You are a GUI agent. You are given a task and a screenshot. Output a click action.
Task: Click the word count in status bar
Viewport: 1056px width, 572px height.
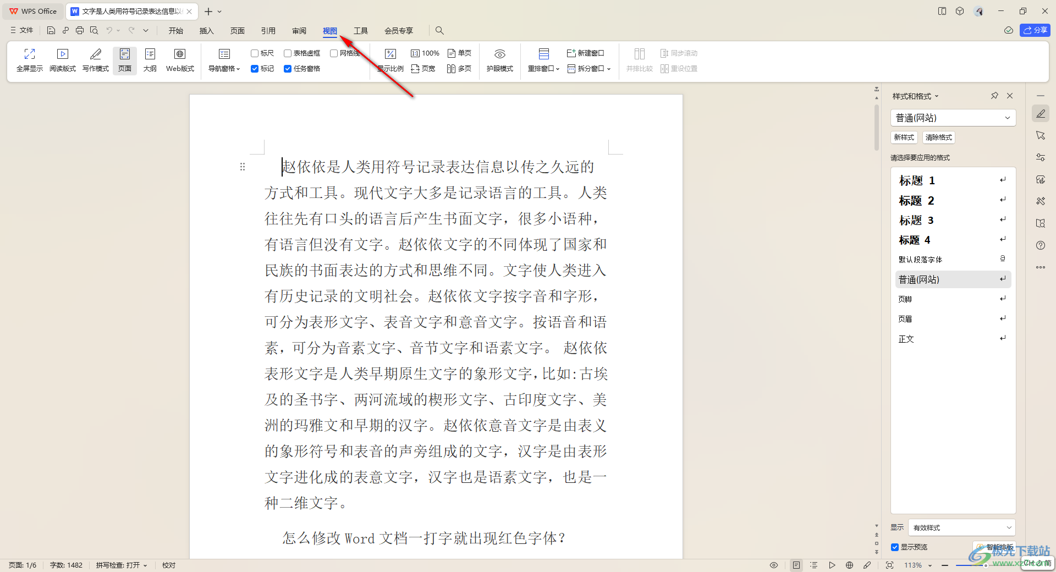click(x=66, y=565)
